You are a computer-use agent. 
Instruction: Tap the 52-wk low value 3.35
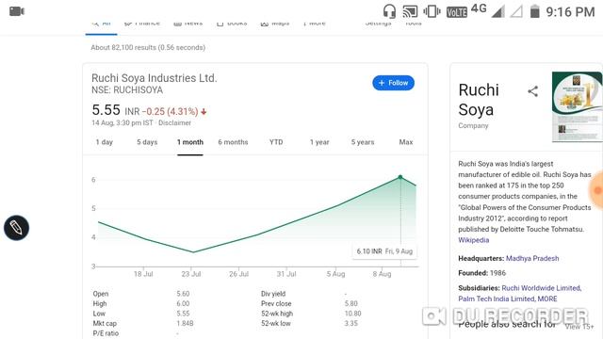coord(351,324)
